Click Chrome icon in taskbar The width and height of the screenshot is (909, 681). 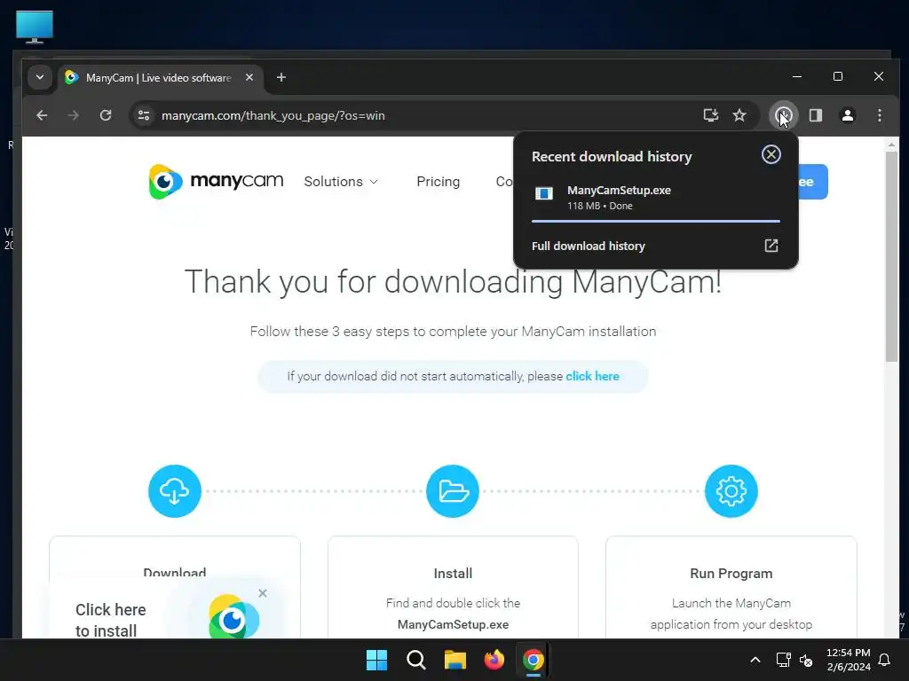tap(534, 660)
